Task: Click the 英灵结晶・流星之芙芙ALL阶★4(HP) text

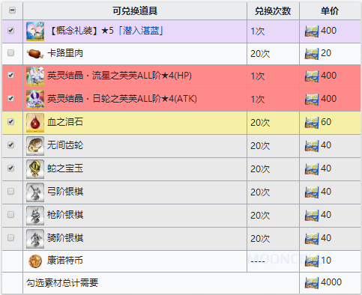Action: point(119,76)
